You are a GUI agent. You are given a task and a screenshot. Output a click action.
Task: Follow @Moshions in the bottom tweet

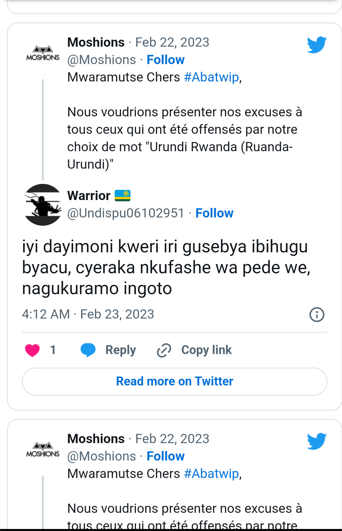point(166,456)
